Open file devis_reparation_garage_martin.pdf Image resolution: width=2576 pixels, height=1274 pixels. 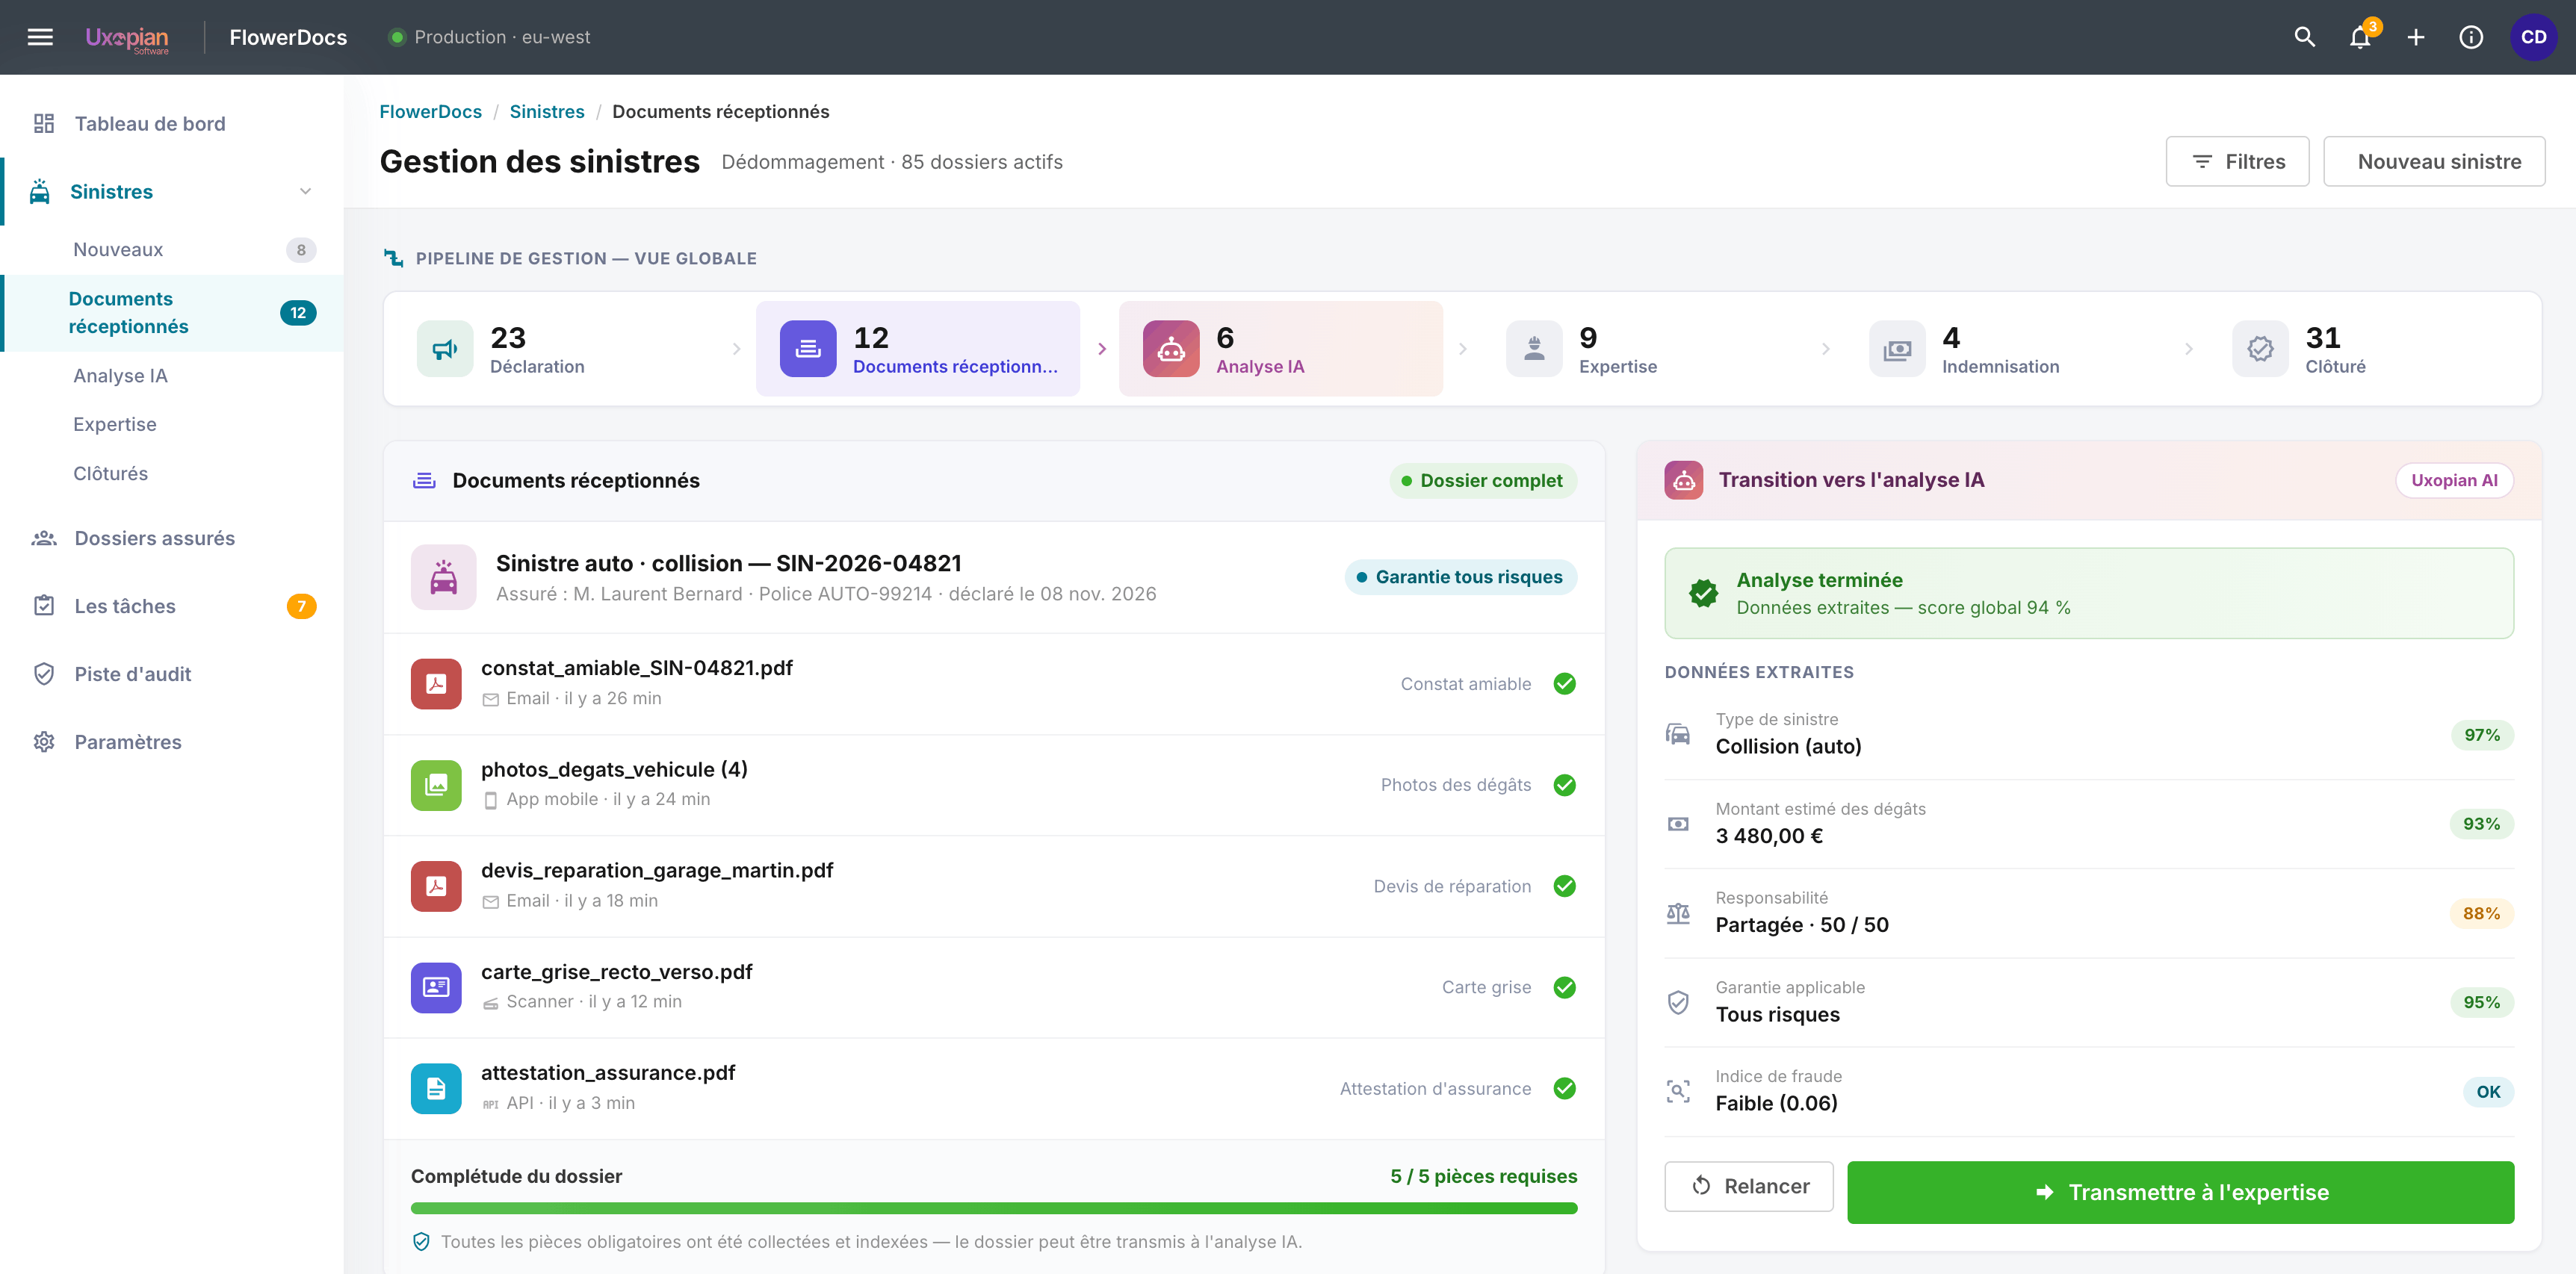click(x=656, y=870)
